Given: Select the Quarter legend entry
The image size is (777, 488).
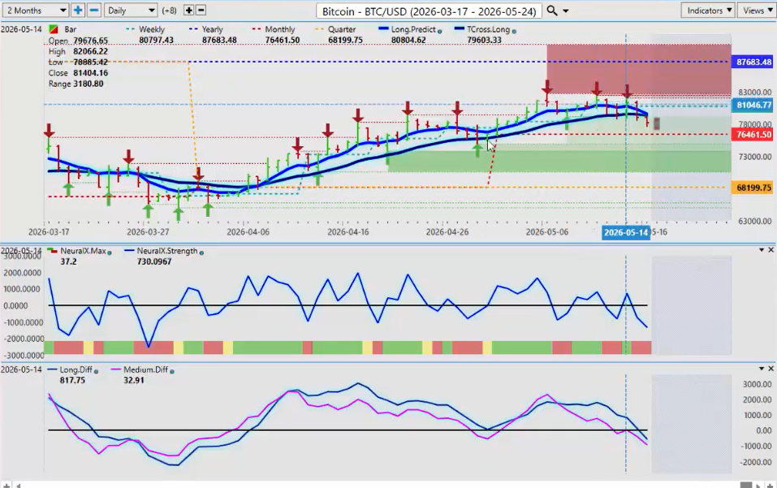Looking at the screenshot, I should tap(342, 30).
